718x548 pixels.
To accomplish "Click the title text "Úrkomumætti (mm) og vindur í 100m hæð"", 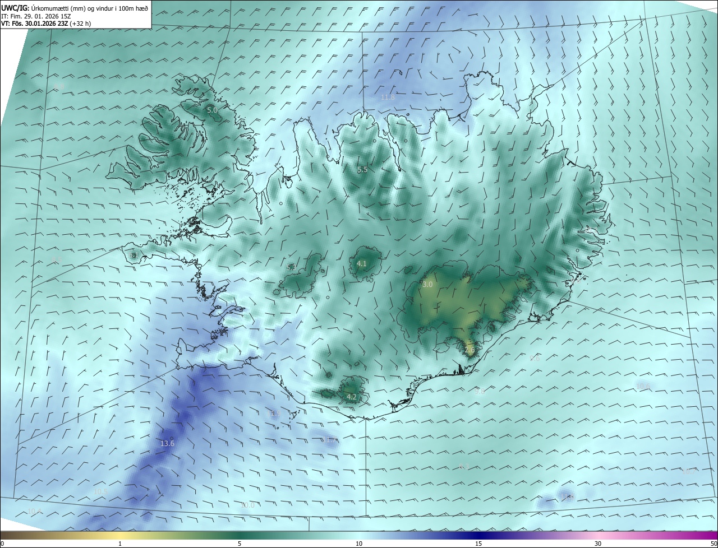I will [x=90, y=8].
